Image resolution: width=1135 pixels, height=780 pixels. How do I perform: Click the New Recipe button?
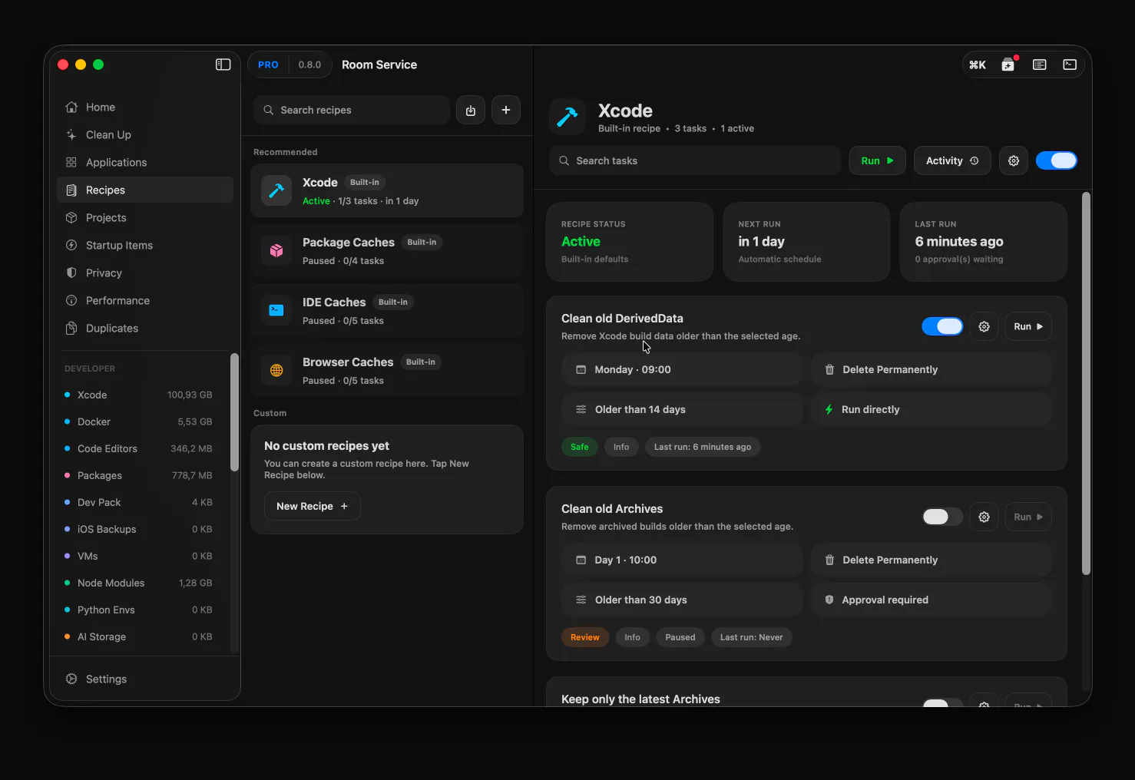pyautogui.click(x=313, y=506)
